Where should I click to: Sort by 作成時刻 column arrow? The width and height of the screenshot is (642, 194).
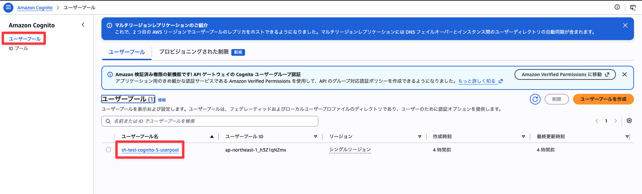(x=524, y=137)
